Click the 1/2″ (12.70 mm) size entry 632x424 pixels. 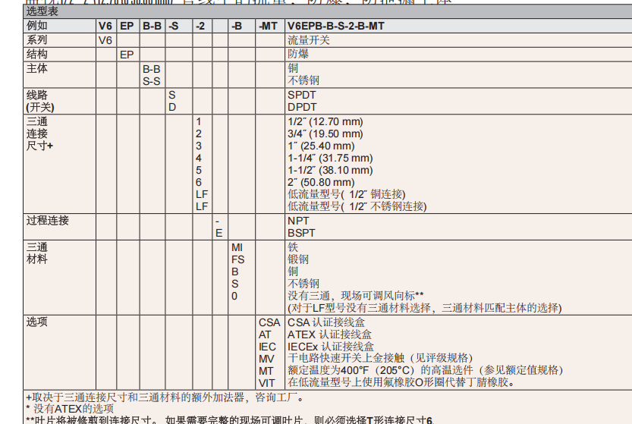[x=325, y=121]
